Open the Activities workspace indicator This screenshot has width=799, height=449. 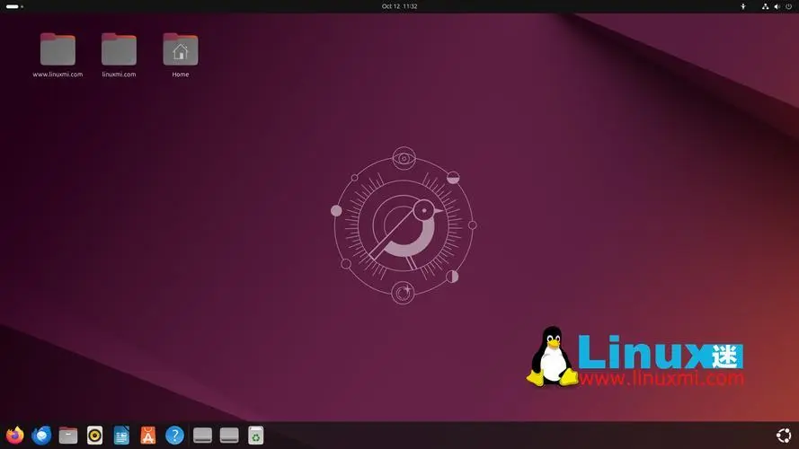tap(14, 6)
